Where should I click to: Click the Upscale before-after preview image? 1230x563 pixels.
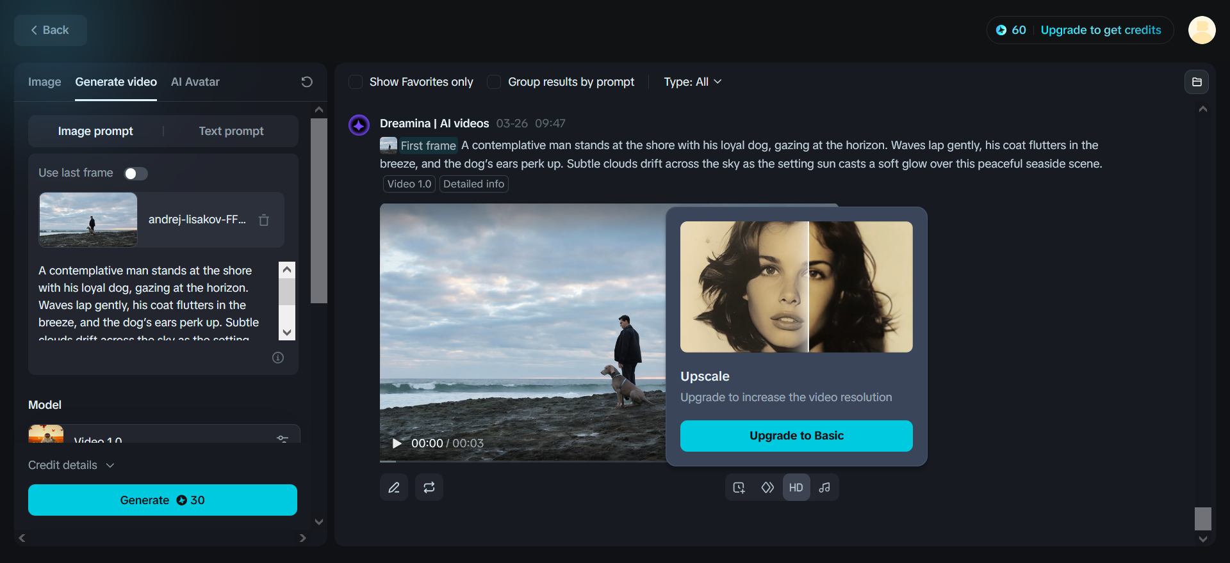(796, 287)
